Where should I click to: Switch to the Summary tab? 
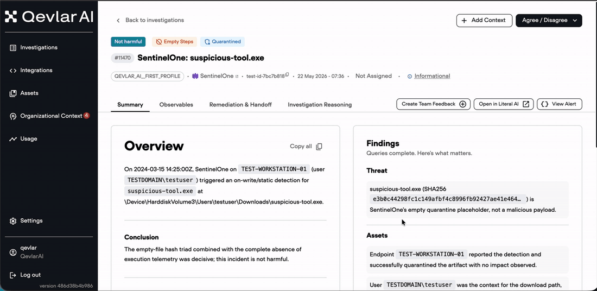(130, 105)
